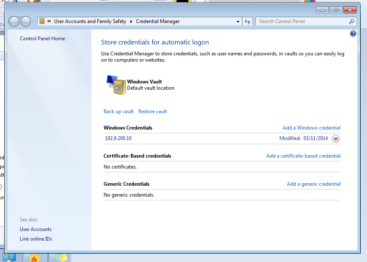This screenshot has height=262, width=367.
Task: Click the Control Panel icon in the address bar
Action: (x=41, y=21)
